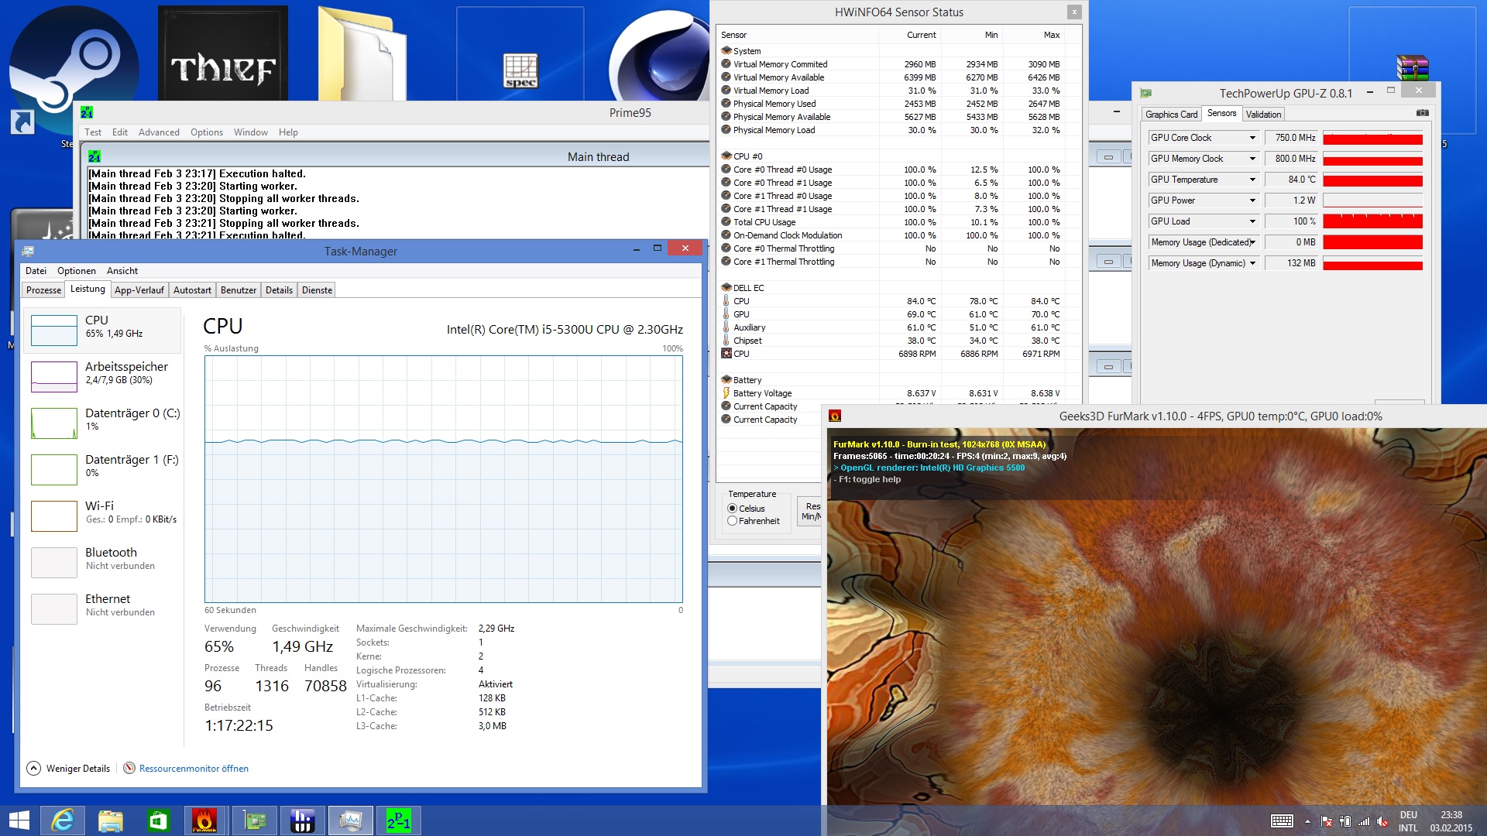
Task: Open Windows Store taskbar icon
Action: pos(158,820)
